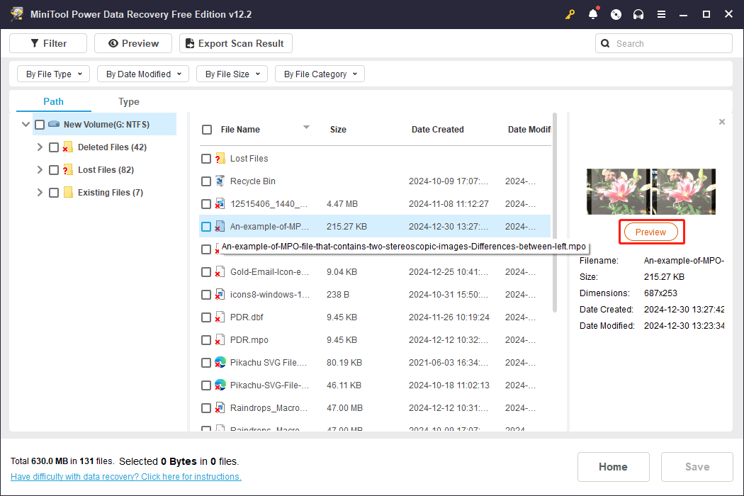The width and height of the screenshot is (744, 496).
Task: Check the Recycle Bin row checkbox
Action: click(206, 181)
